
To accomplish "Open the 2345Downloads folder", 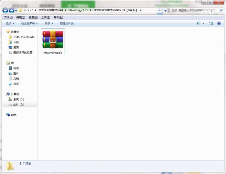I will [x=24, y=37].
